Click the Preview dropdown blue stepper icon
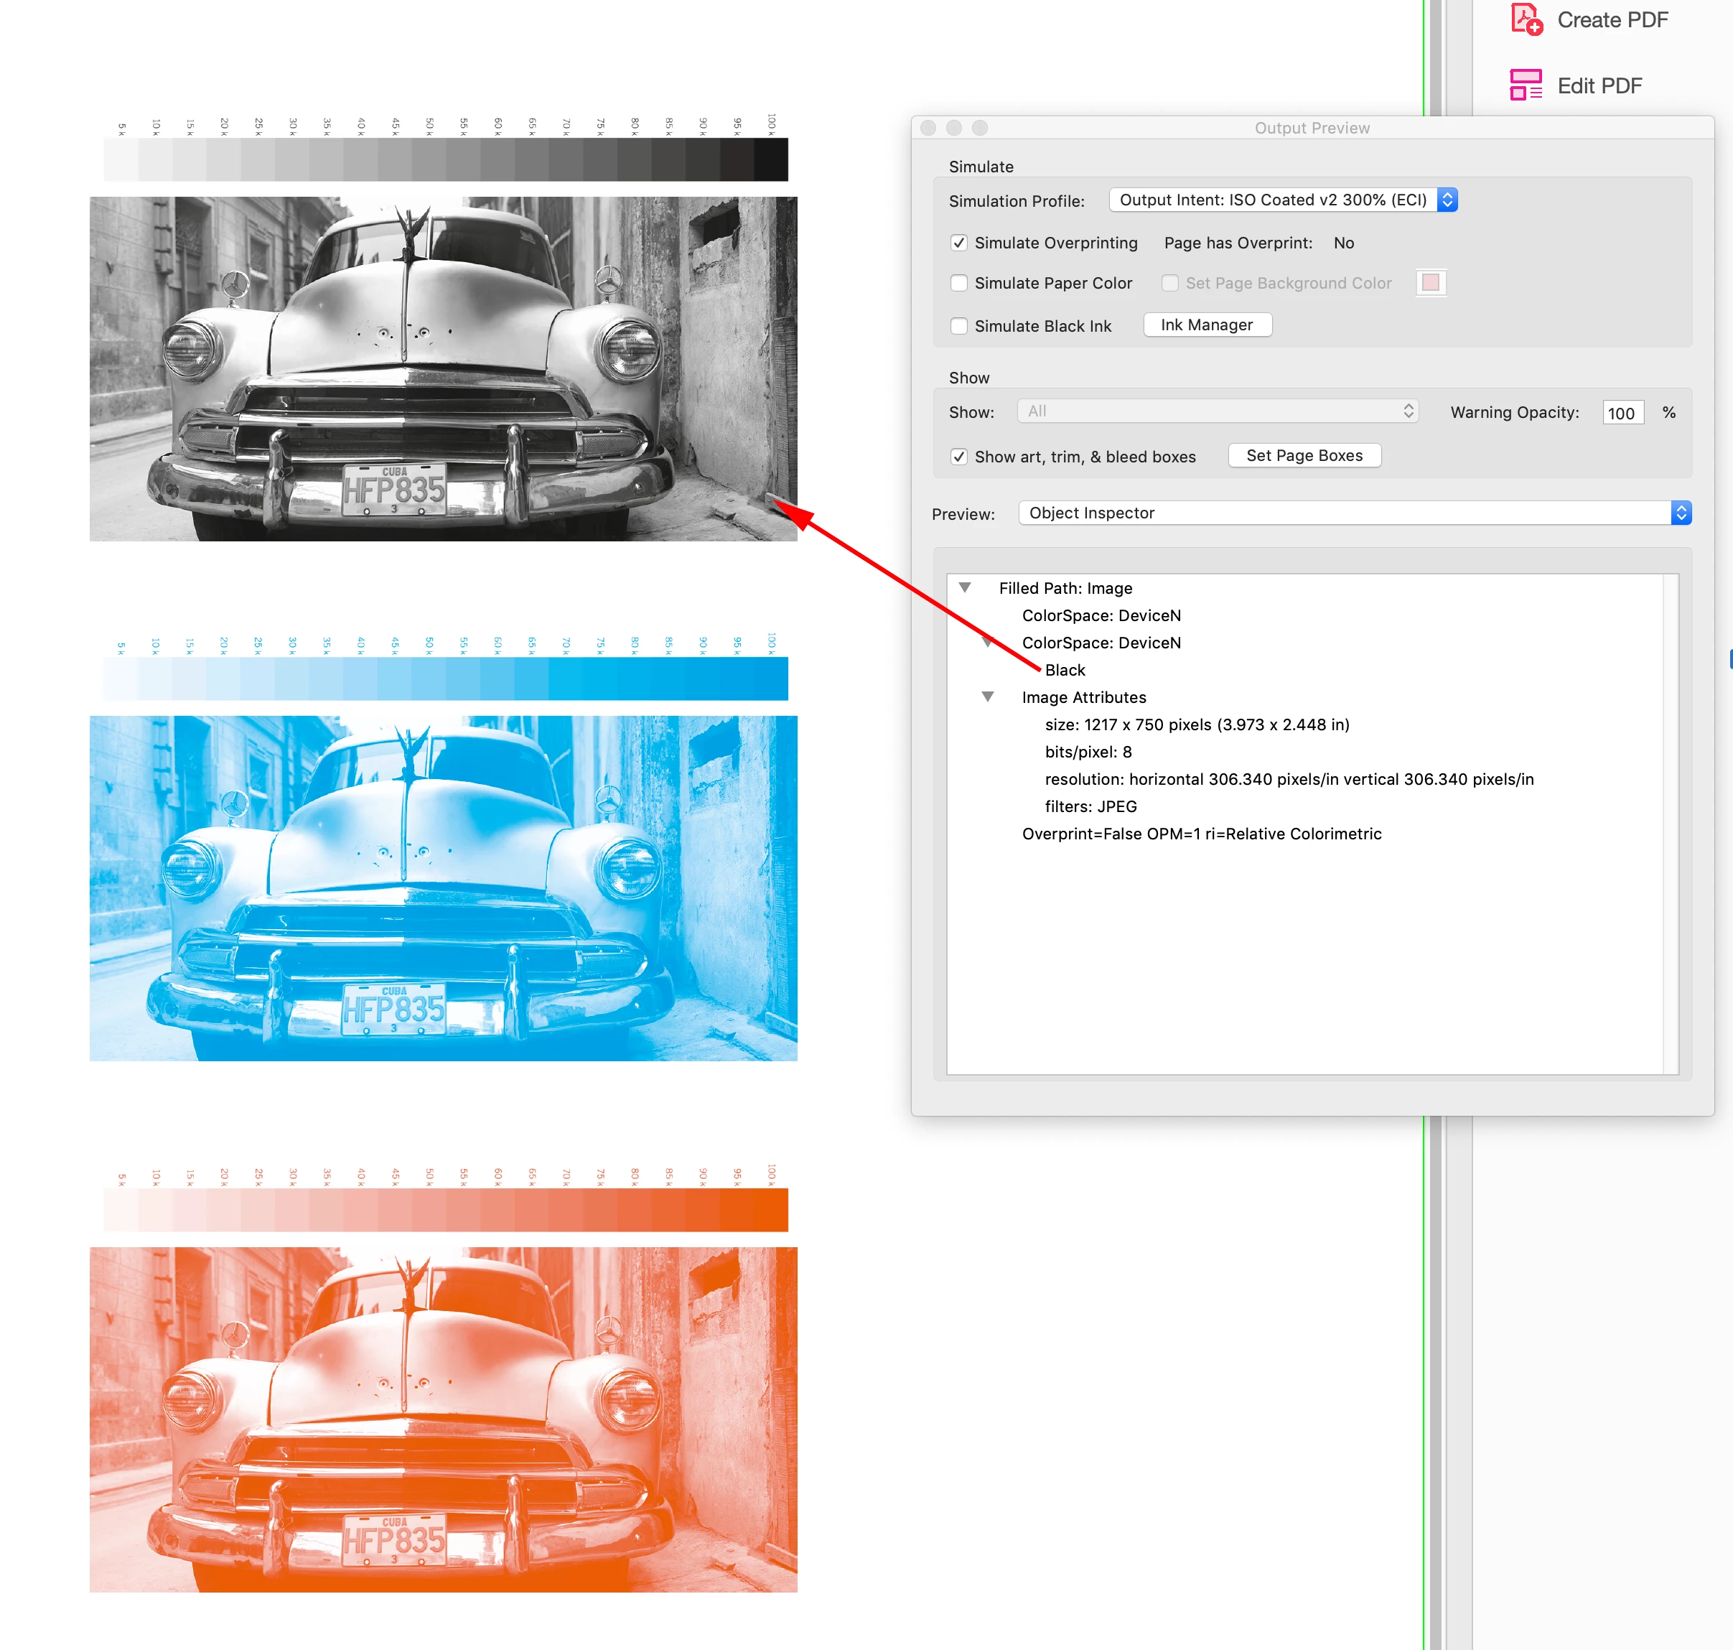The width and height of the screenshot is (1733, 1650). coord(1681,513)
